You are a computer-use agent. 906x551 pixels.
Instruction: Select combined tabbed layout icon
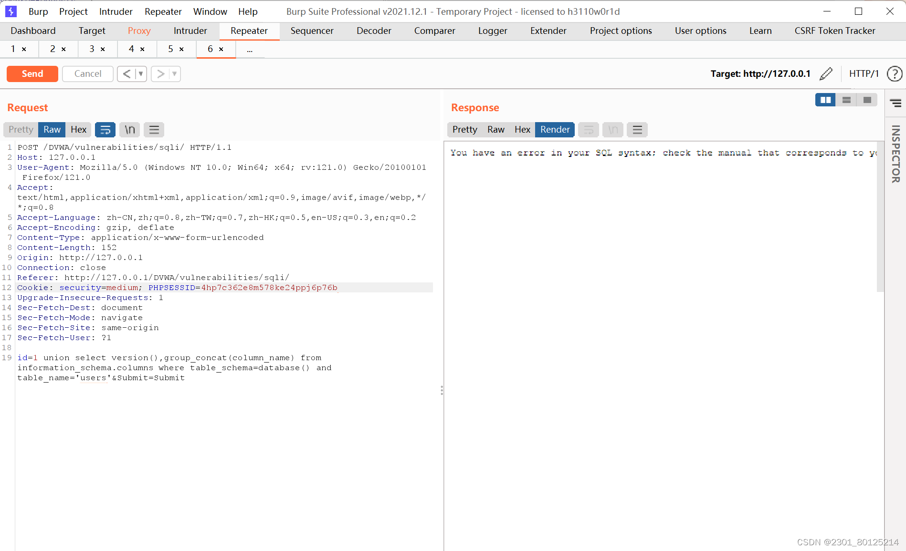pos(867,100)
